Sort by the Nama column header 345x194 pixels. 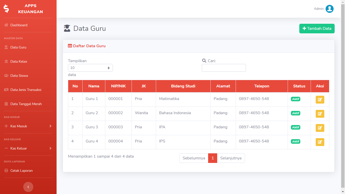click(x=94, y=86)
